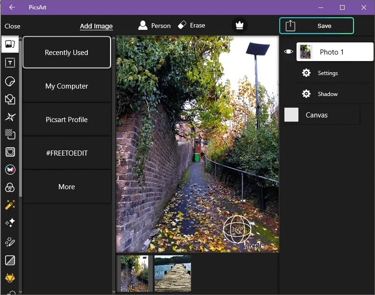Select the wooden pier photo thumbnail
This screenshot has width=375, height=295.
173,274
